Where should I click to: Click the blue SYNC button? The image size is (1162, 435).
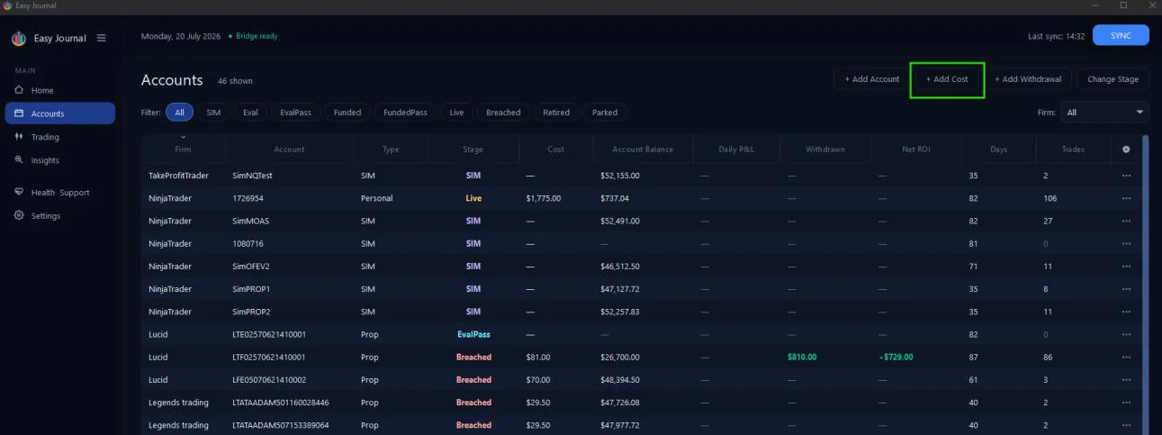(x=1121, y=35)
